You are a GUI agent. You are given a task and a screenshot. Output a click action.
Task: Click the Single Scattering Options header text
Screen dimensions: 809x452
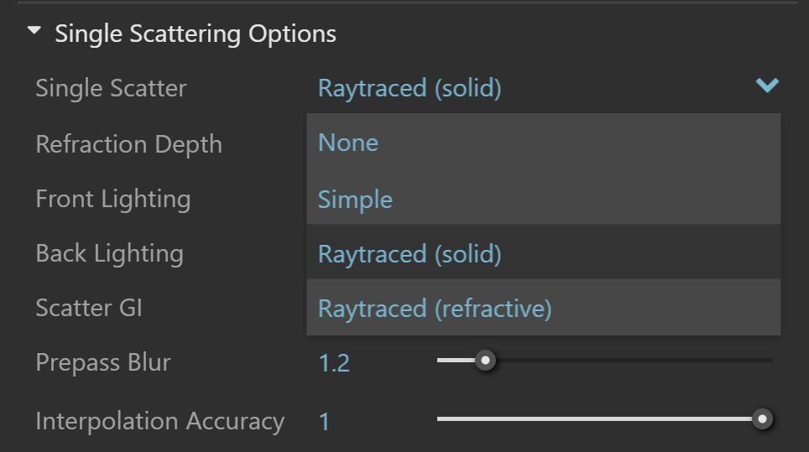(196, 34)
